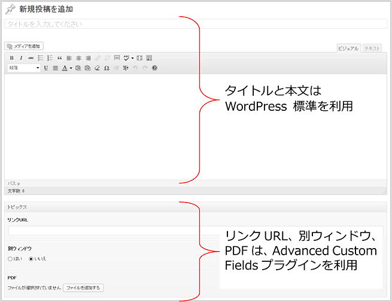Insert a bulleted list
Screen dimensions: 392x302
click(40, 58)
